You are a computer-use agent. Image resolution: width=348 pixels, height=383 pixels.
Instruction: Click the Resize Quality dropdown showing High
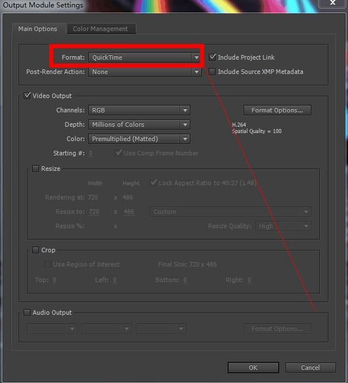(x=283, y=226)
